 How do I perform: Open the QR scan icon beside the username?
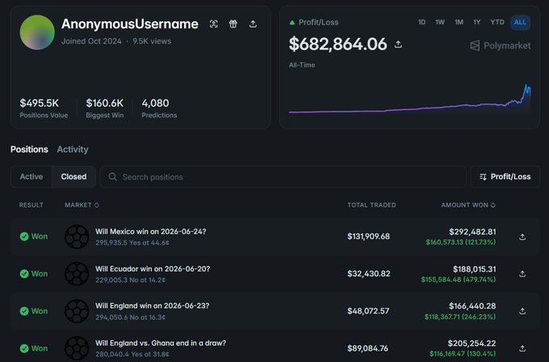point(214,23)
